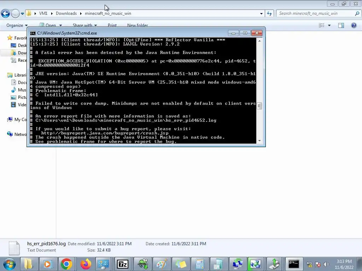Viewport: 362px width, 271px height.
Task: Select Favorites in the navigation pane
Action: point(17,38)
